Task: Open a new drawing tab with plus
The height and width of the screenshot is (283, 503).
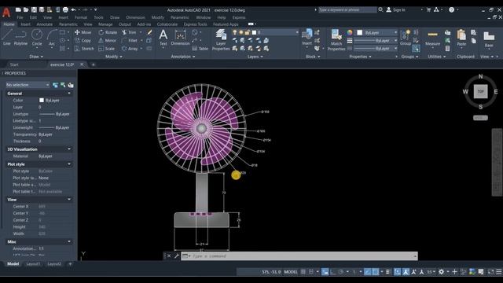Action: coord(94,64)
